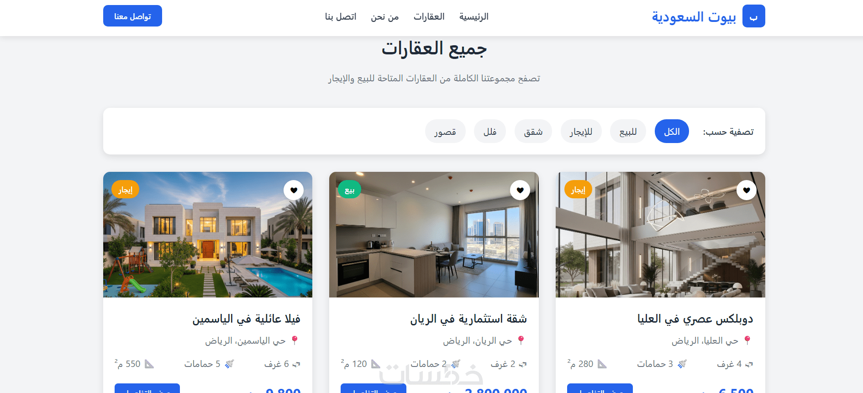Filter listings by للإيجار
Image resolution: width=863 pixels, height=393 pixels.
tap(581, 132)
